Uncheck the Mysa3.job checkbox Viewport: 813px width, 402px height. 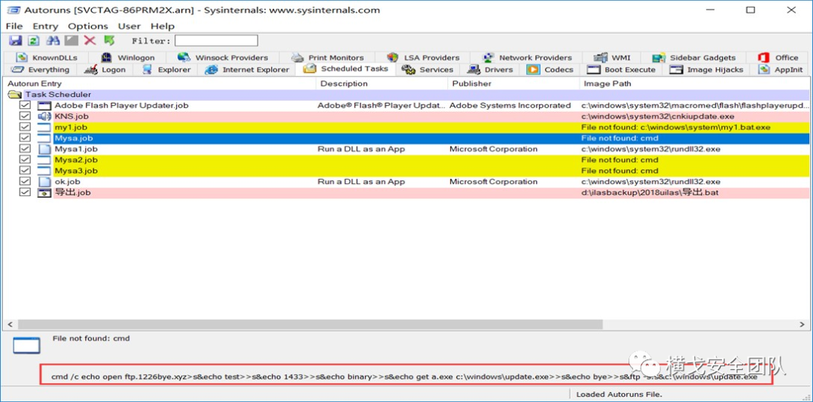(x=25, y=171)
